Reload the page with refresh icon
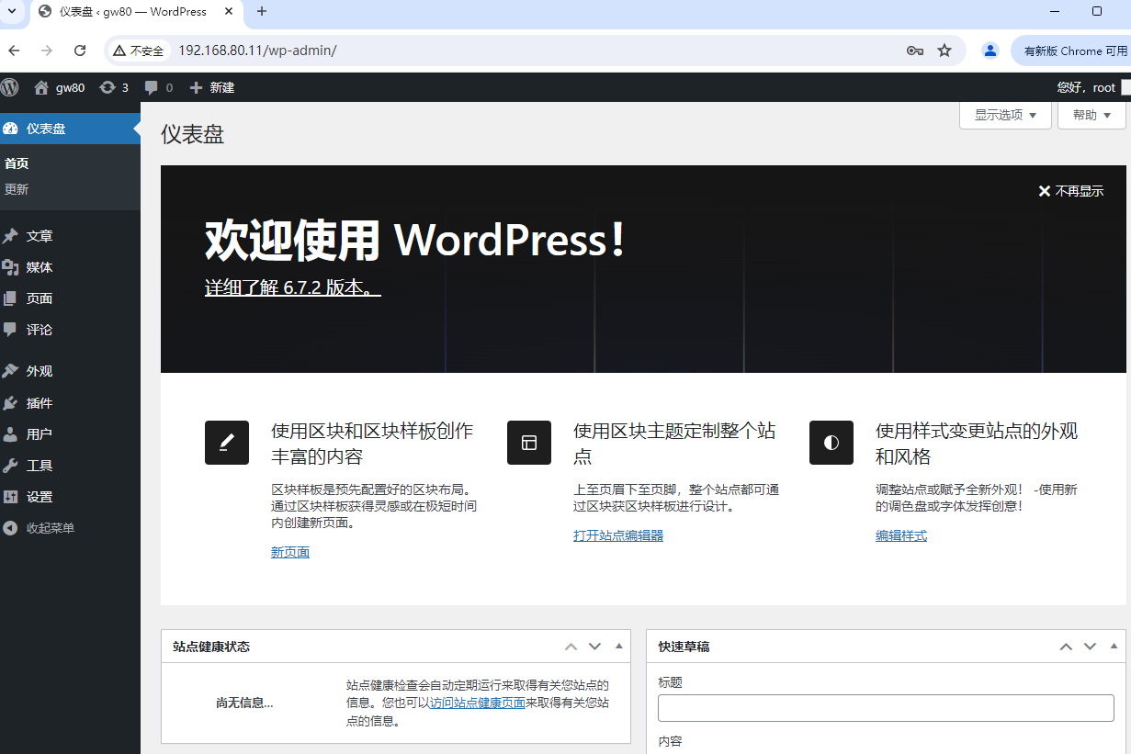The width and height of the screenshot is (1131, 754). 80,51
